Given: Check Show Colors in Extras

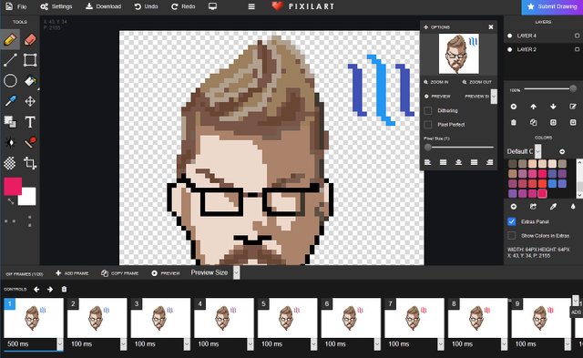Looking at the screenshot, I should click(512, 236).
